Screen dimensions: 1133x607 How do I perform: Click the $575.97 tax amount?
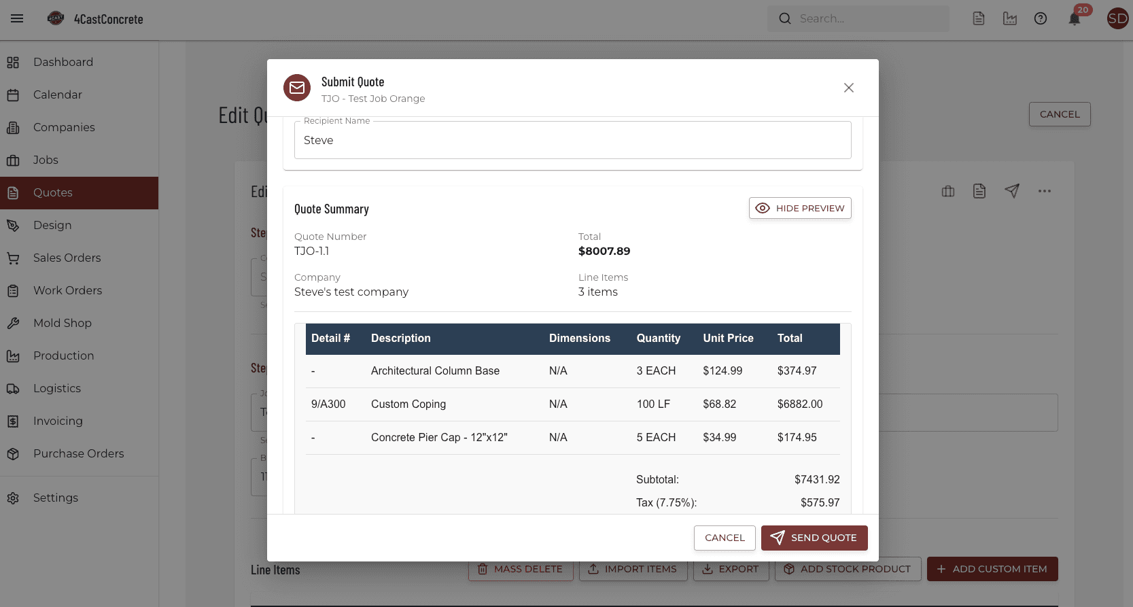820,503
